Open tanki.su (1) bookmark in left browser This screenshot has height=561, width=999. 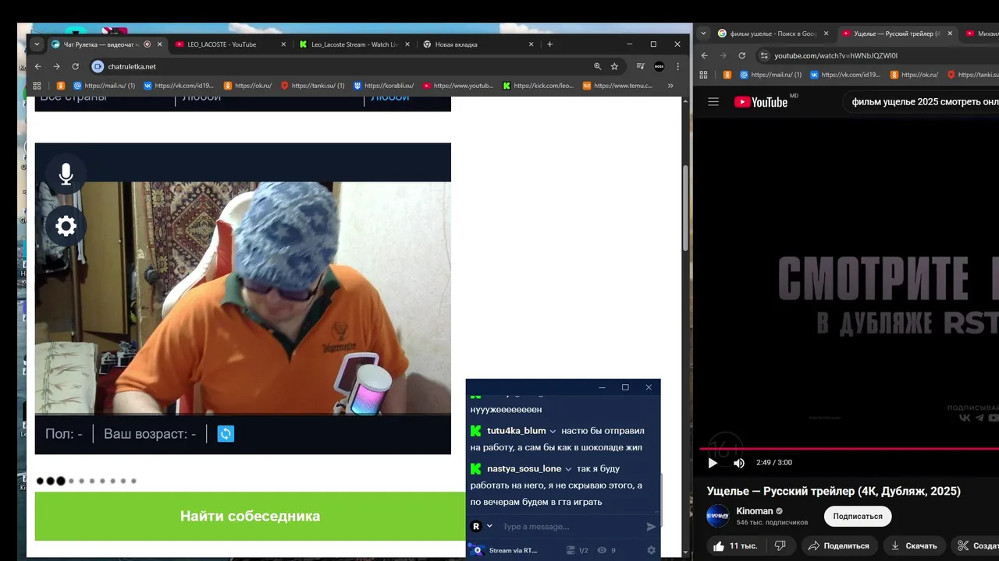coord(312,86)
